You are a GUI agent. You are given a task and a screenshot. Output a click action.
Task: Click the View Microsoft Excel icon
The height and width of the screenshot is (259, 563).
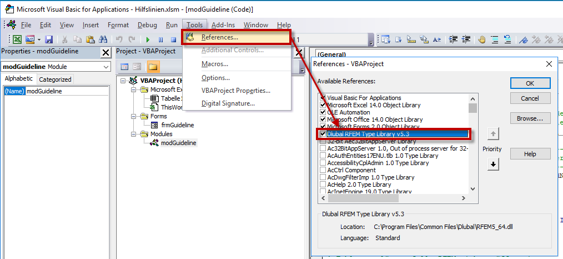(17, 39)
